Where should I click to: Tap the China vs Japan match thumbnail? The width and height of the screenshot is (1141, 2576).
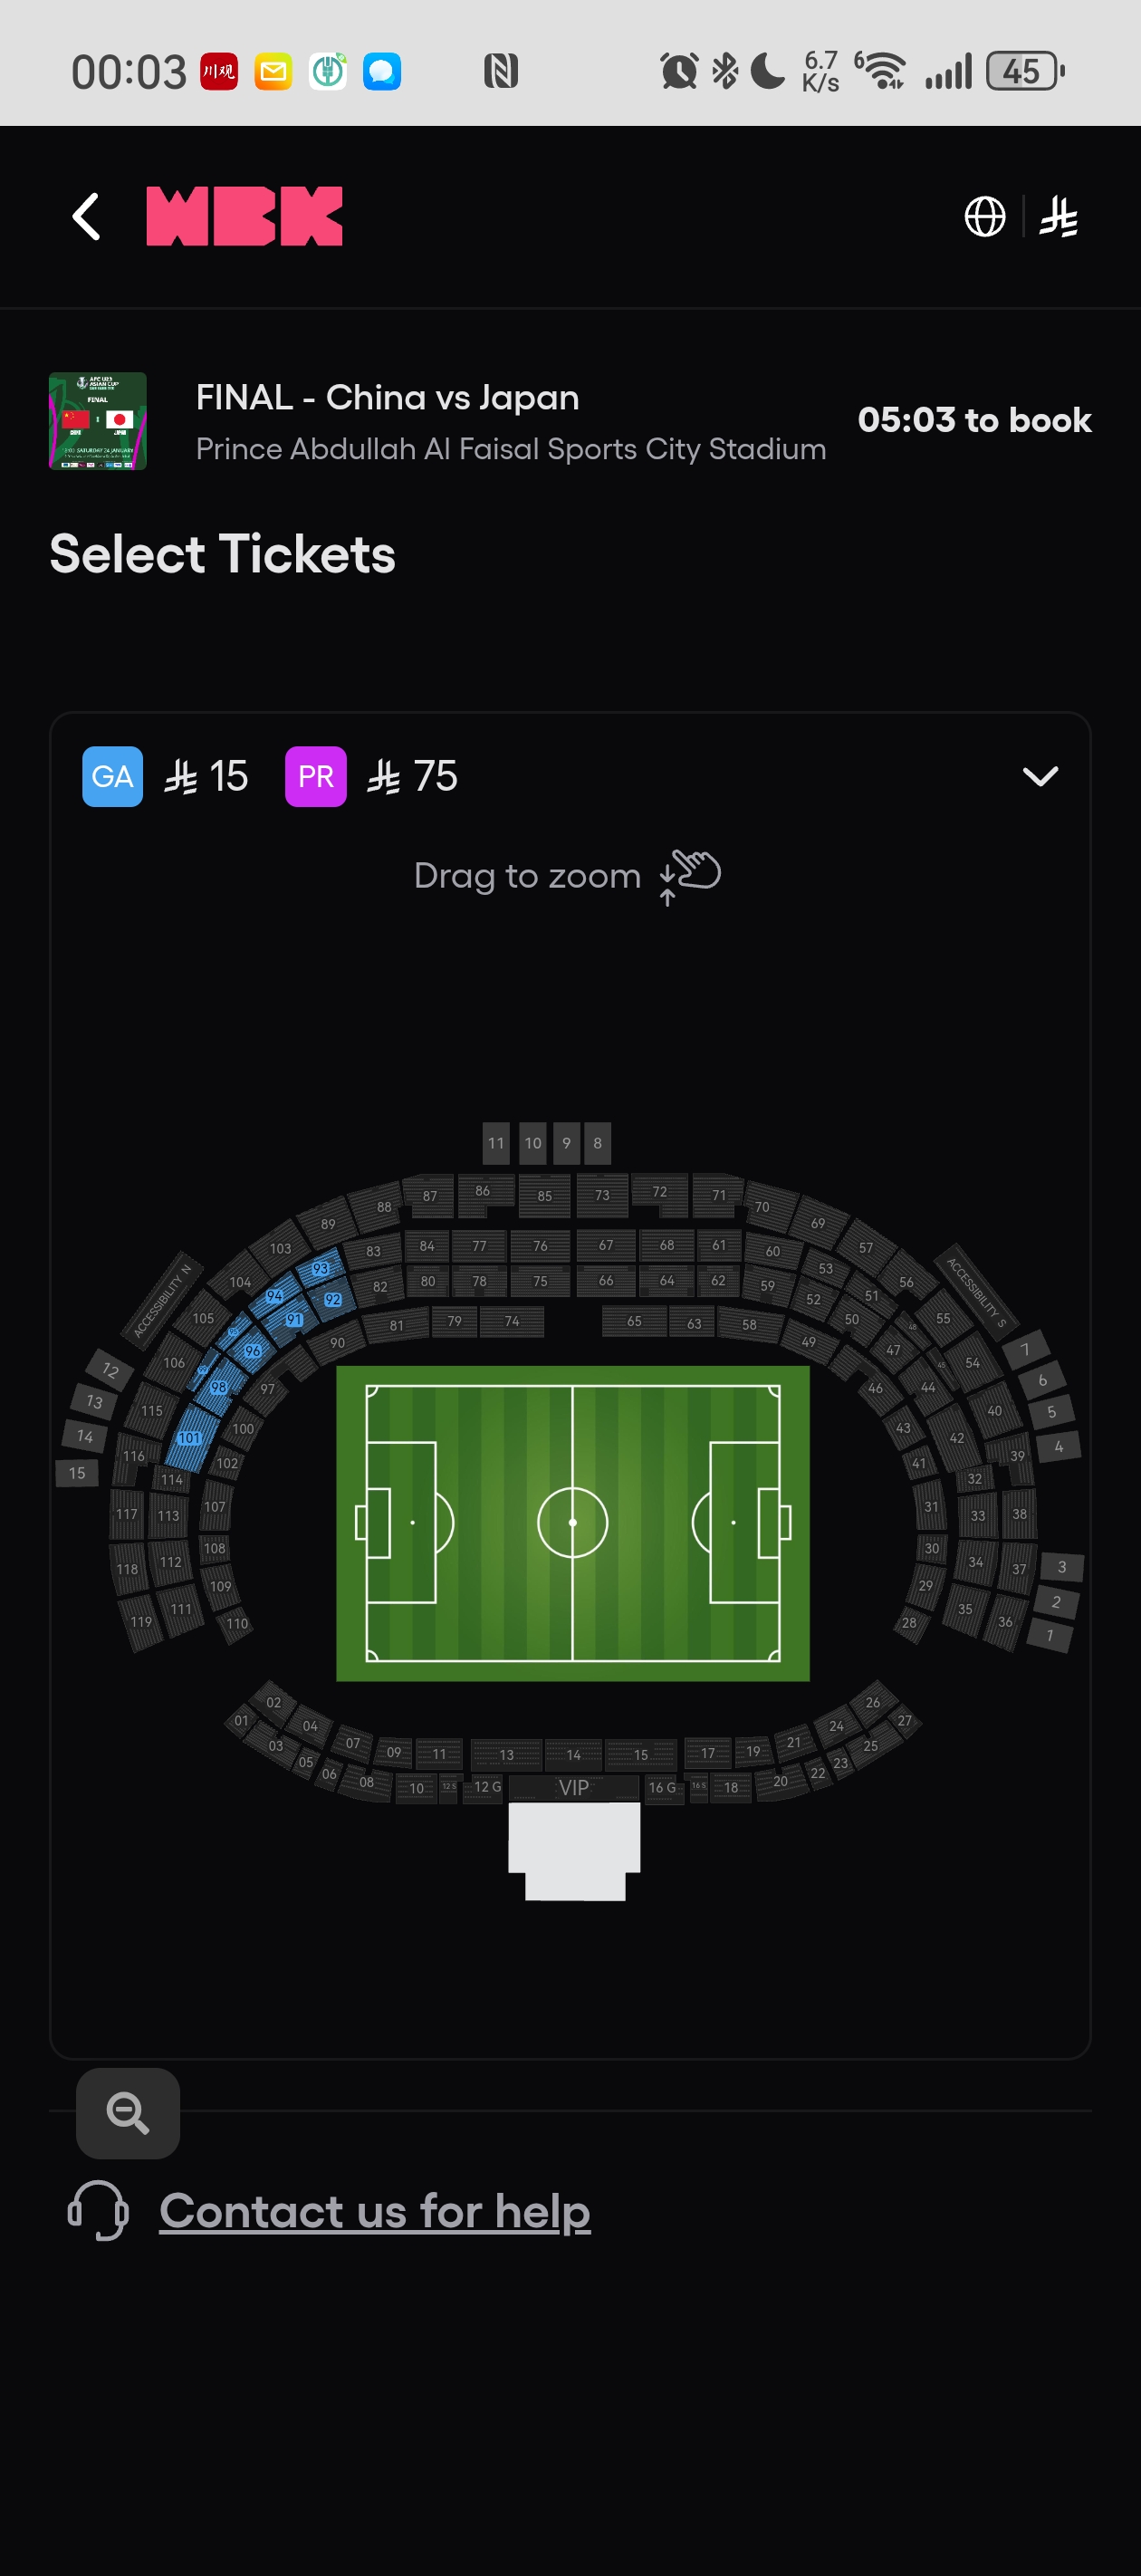[98, 421]
